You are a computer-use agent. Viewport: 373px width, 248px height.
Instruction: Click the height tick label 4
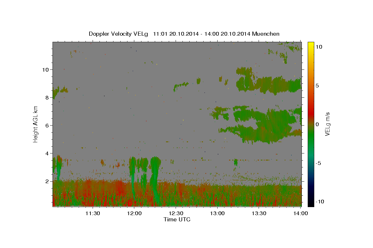(x=47, y=153)
